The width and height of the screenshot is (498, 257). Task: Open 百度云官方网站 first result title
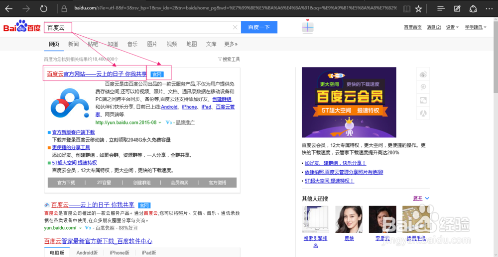point(97,74)
